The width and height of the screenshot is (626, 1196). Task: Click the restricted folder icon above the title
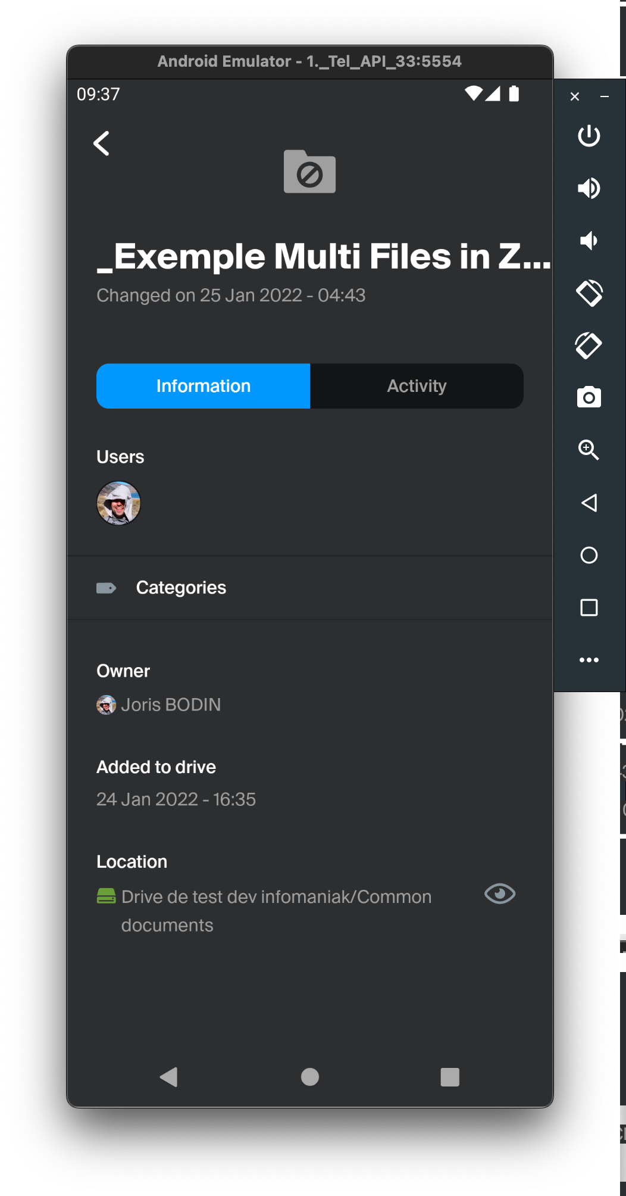pyautogui.click(x=309, y=172)
